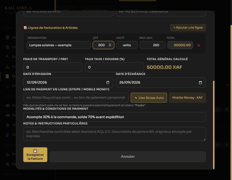The image size is (232, 180).
Task: Click Ajouter une ligne button
Action: tap(188, 27)
